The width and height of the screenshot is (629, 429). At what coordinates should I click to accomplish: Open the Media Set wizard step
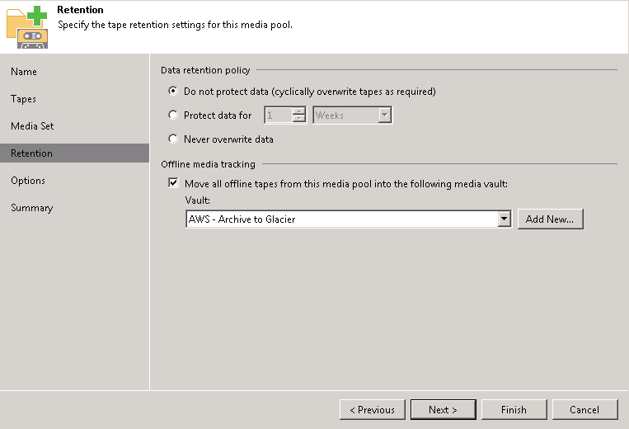tap(32, 126)
